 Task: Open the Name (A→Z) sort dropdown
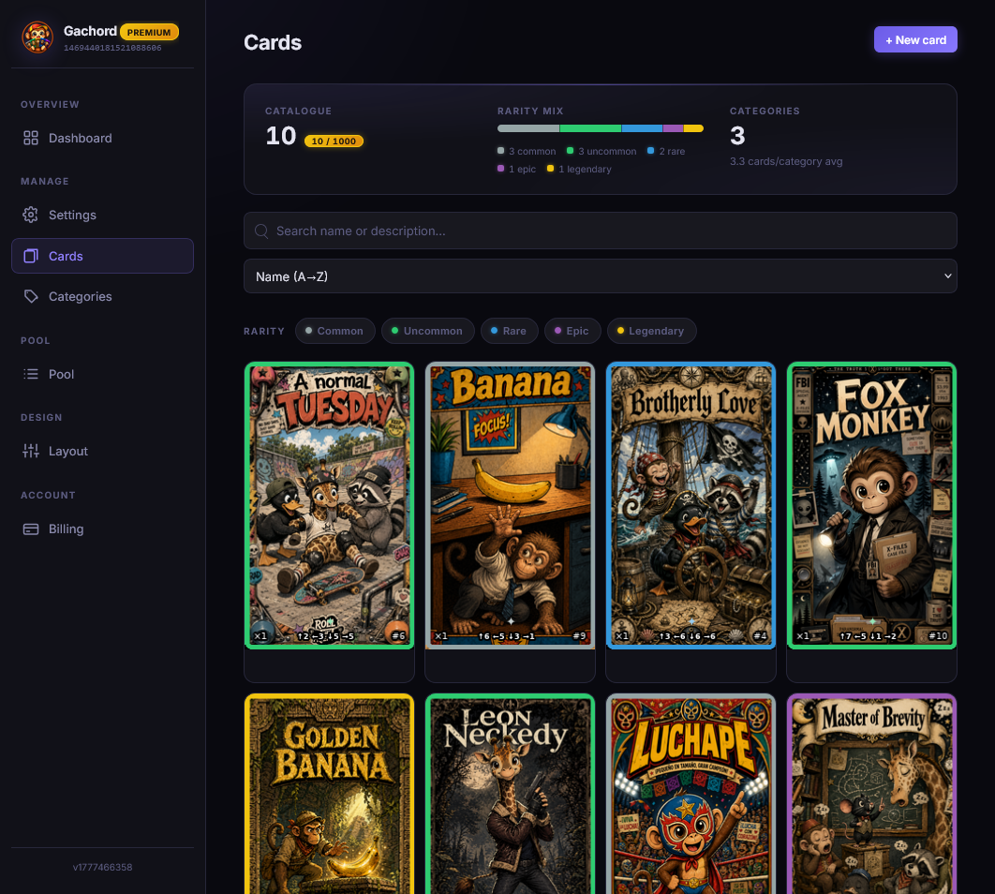[x=601, y=276]
